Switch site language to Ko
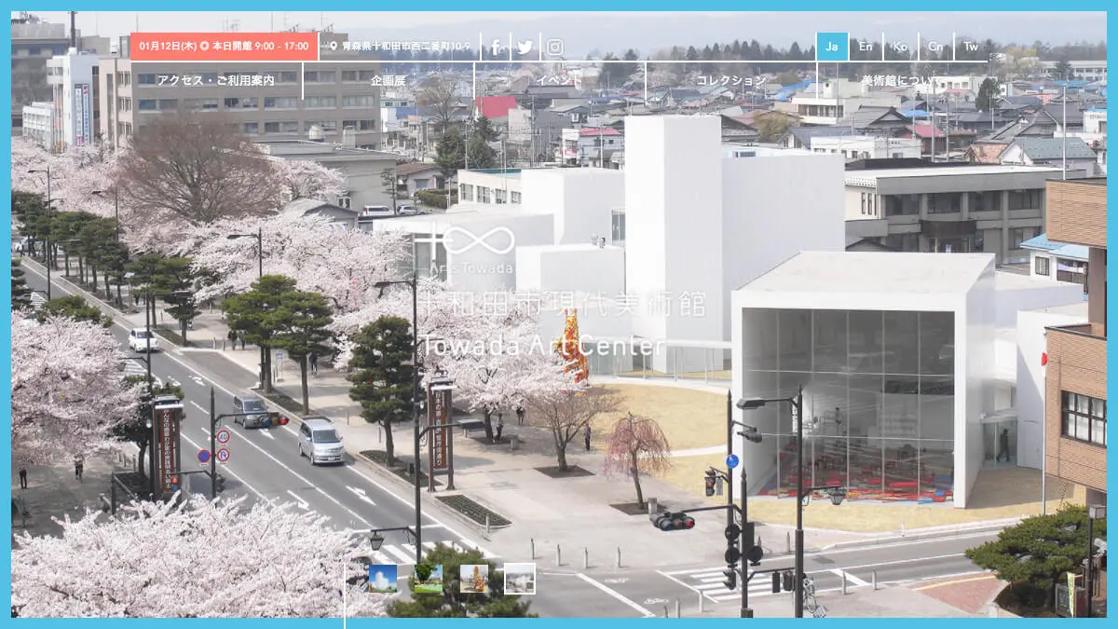The height and width of the screenshot is (629, 1118). coord(900,47)
